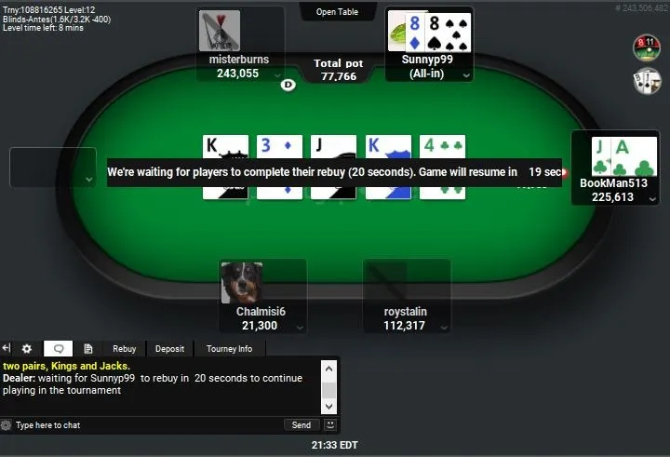Image resolution: width=670 pixels, height=457 pixels.
Task: Click the chat scrollbar up arrow
Action: click(328, 368)
